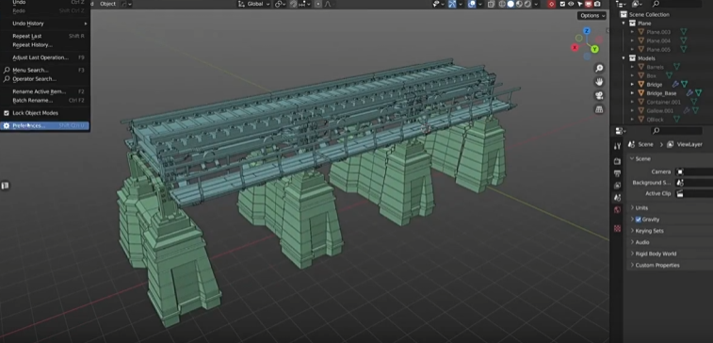Toggle the Lock Object Modes checkbox

[7, 113]
